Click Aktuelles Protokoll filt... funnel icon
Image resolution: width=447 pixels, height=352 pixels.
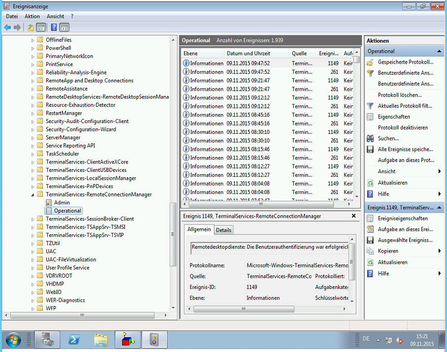[370, 106]
